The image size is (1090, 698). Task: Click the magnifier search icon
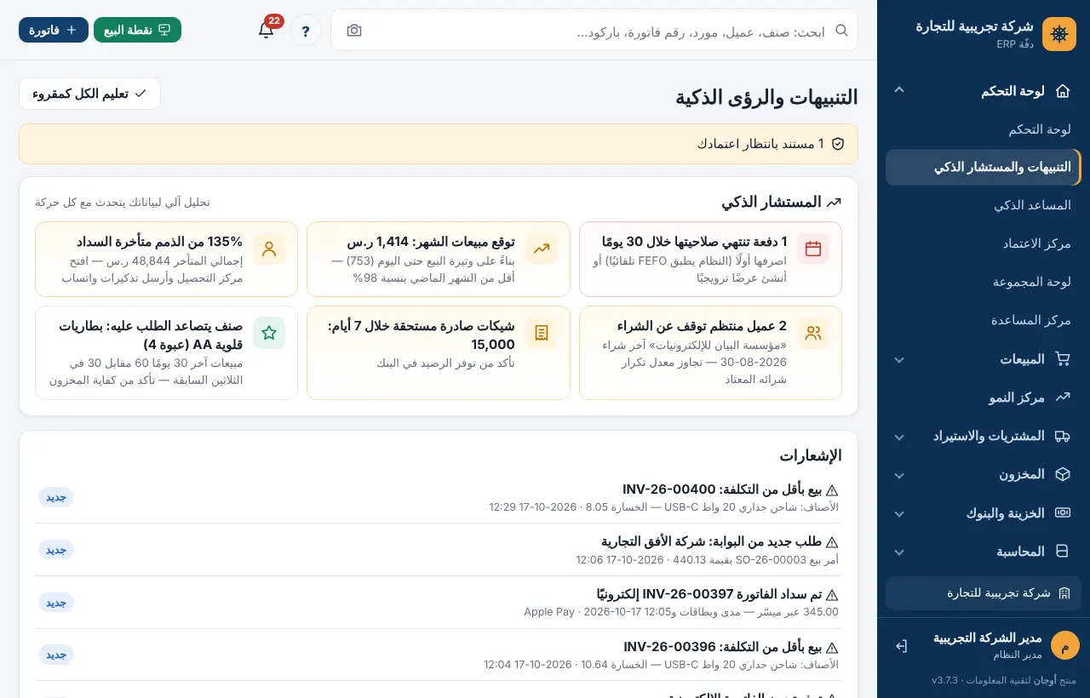click(841, 30)
